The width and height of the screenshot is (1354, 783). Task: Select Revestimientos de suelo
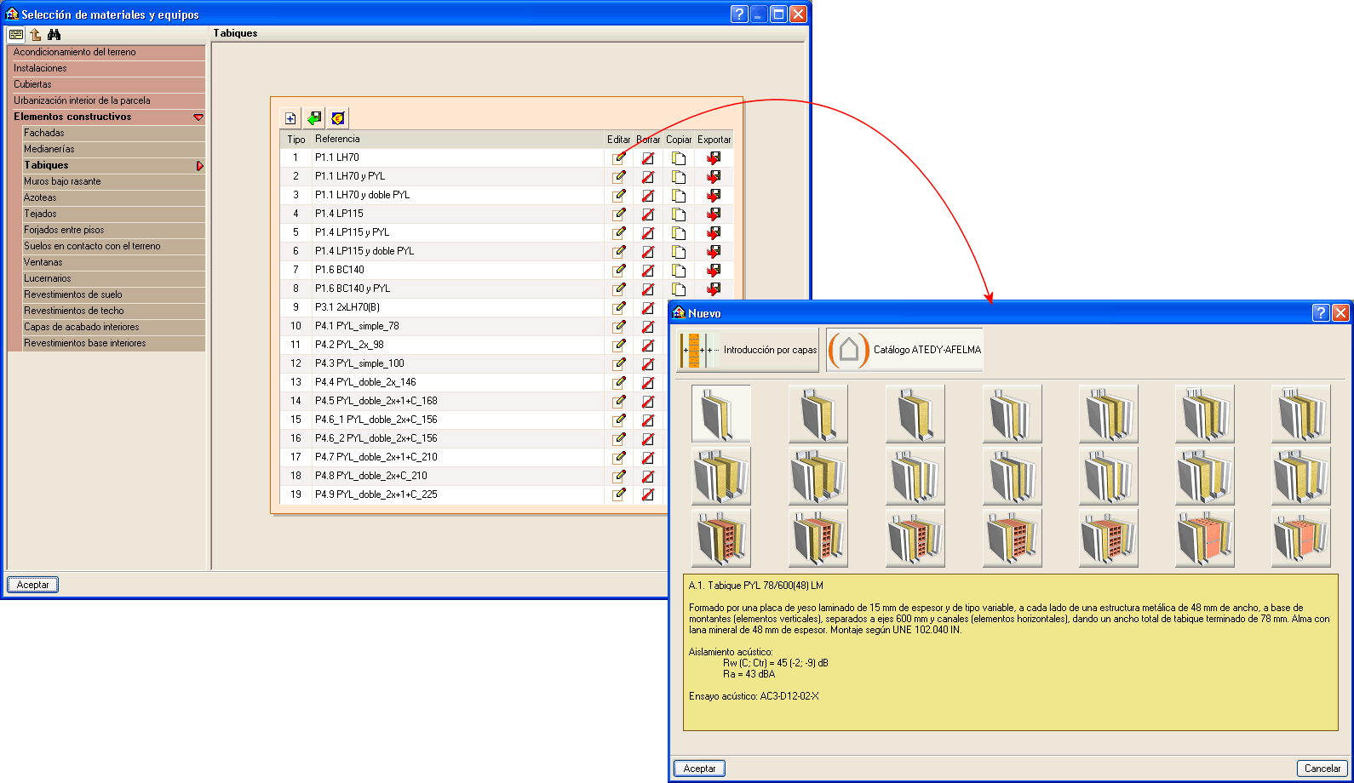point(113,294)
